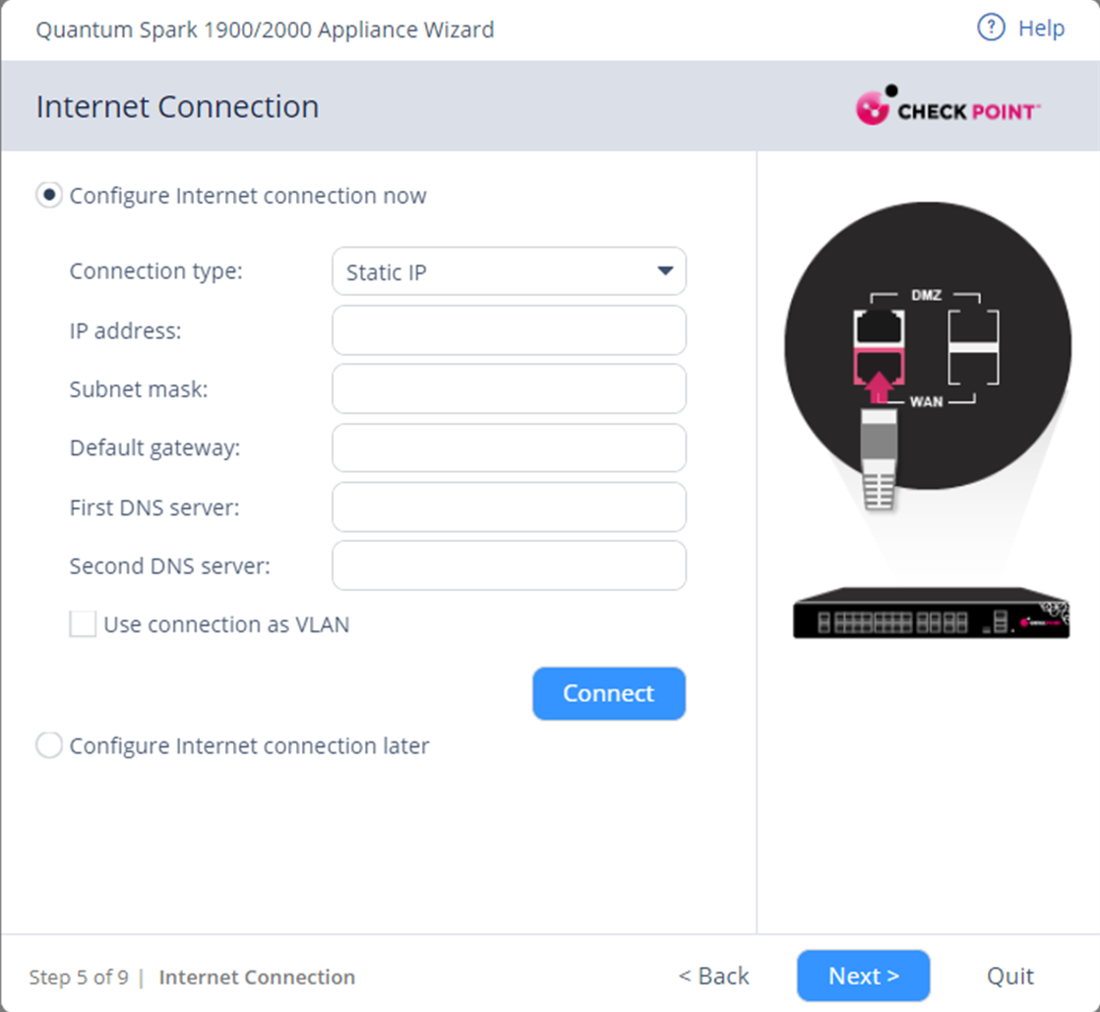This screenshot has height=1012, width=1100.
Task: Select Configure Internet connection later option
Action: [x=49, y=745]
